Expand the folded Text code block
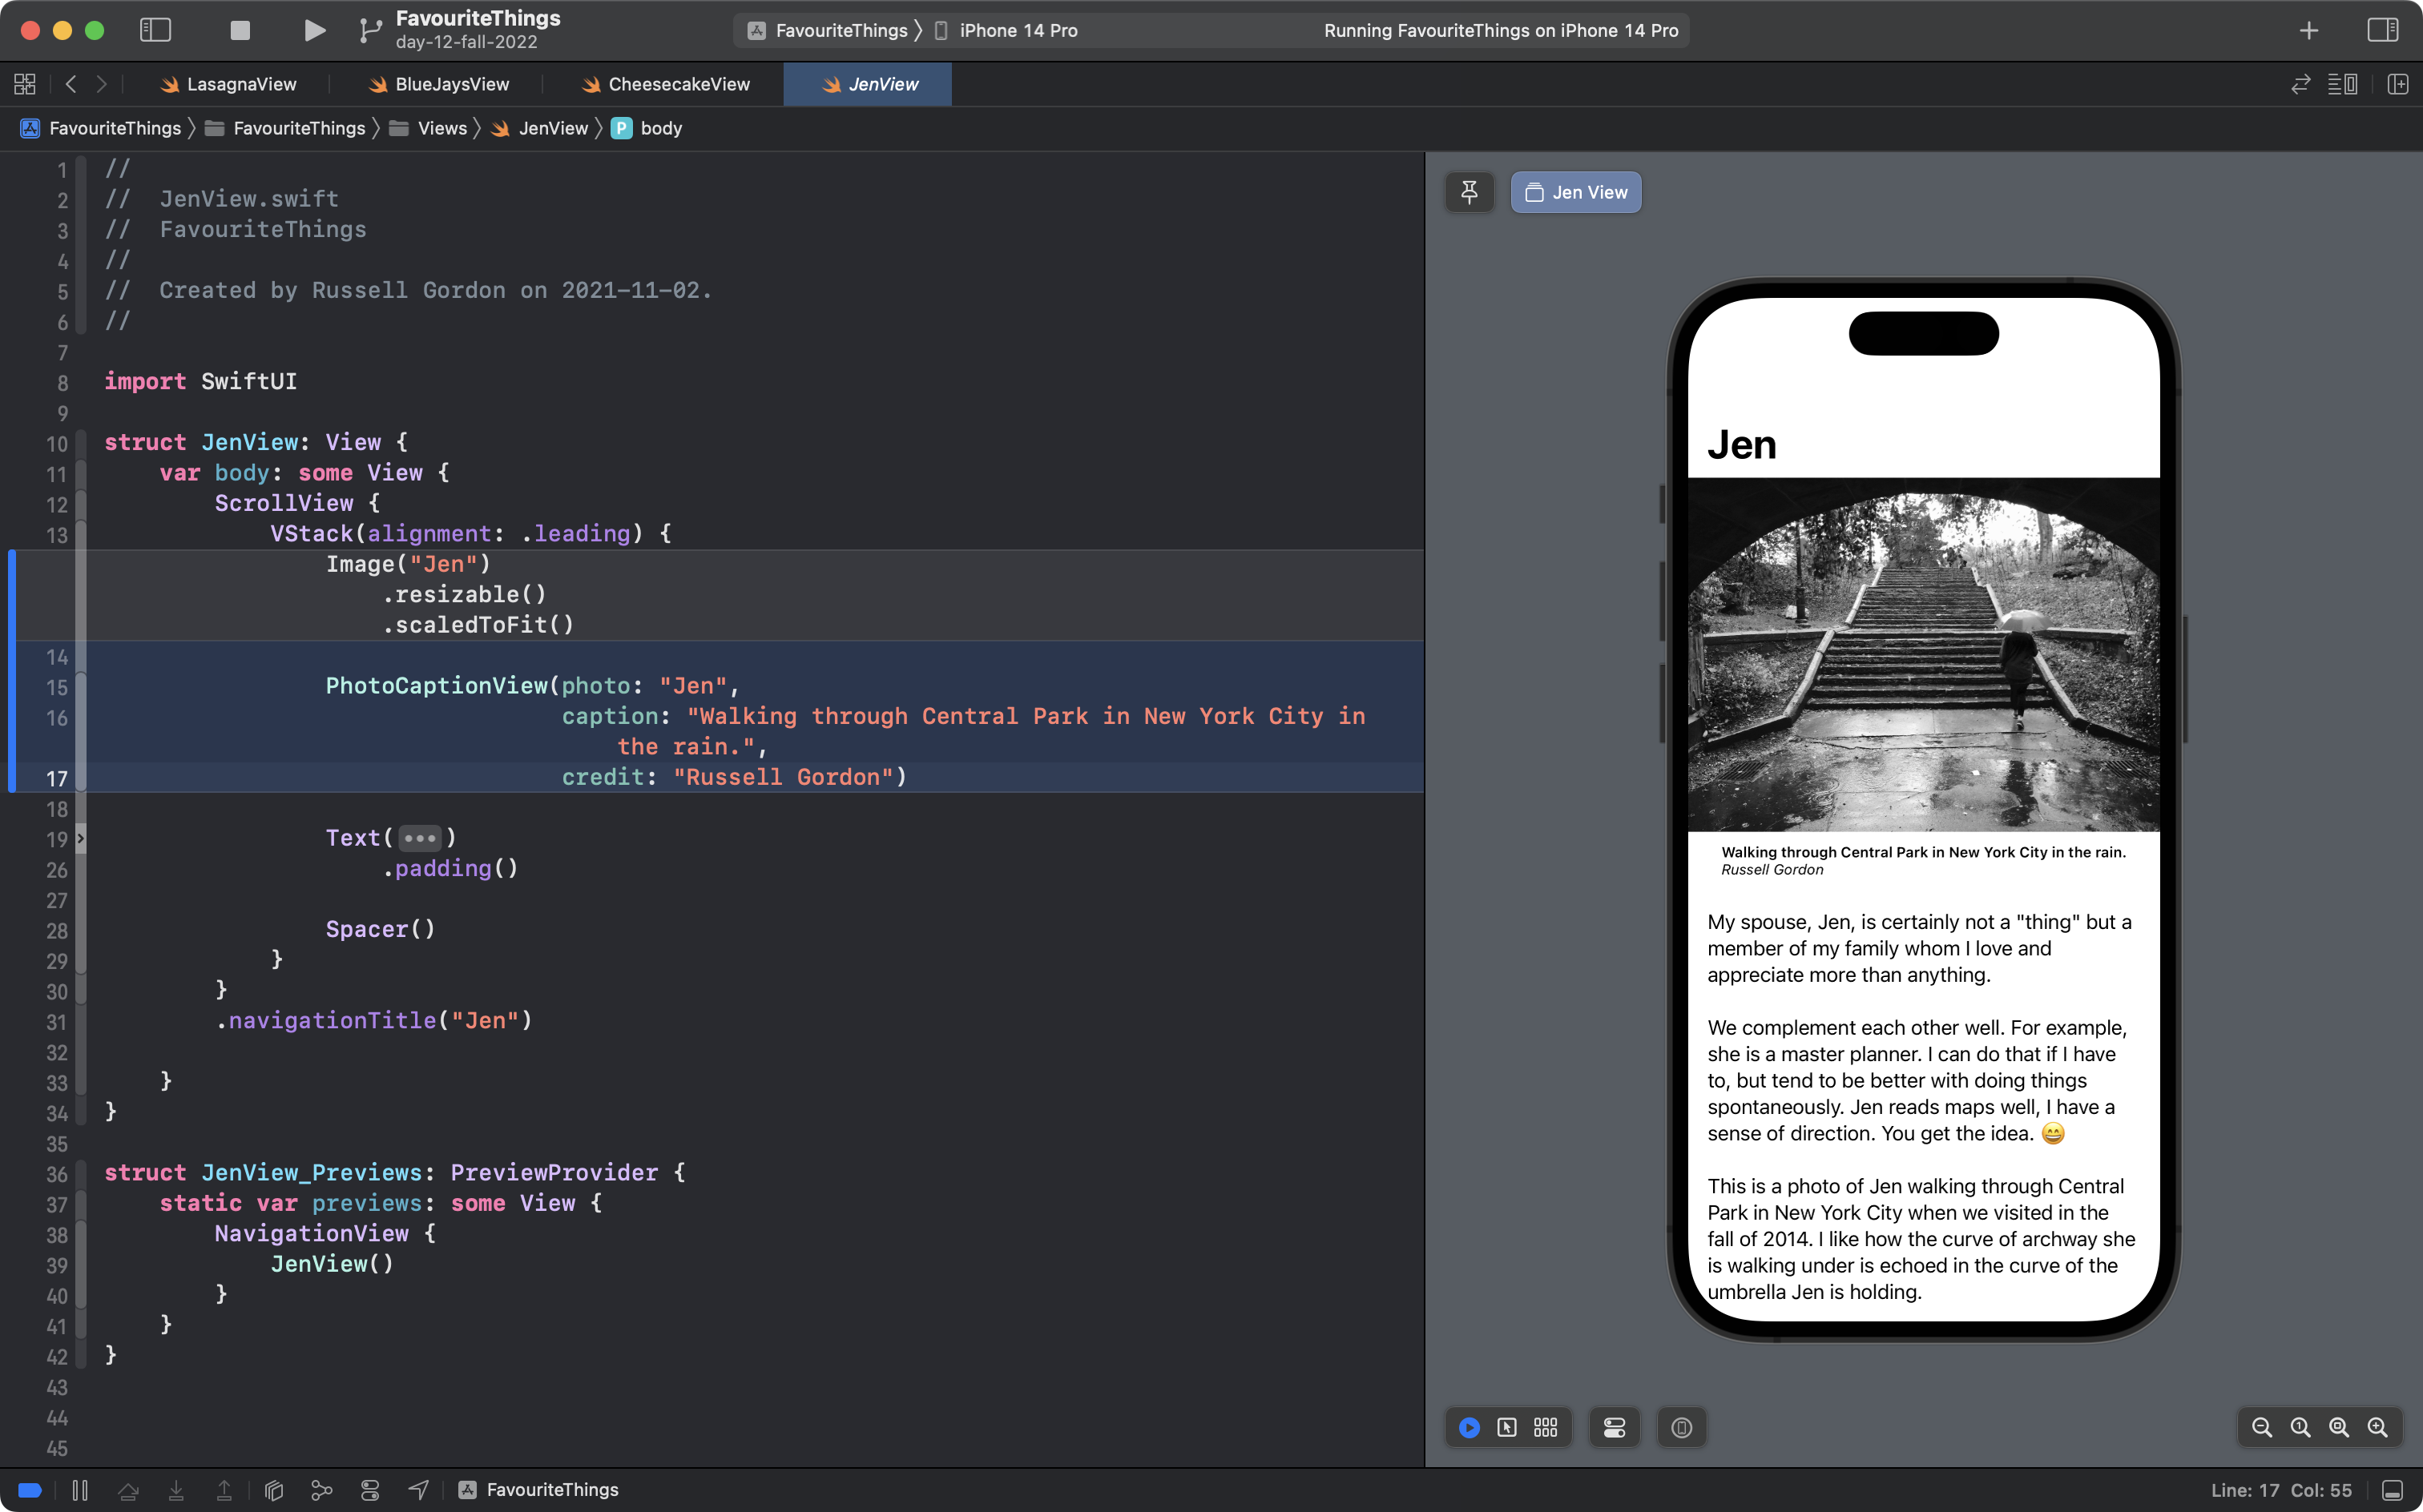The image size is (2423, 1512). click(x=419, y=838)
